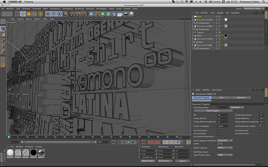Open the Mostra Clipping Medio dropdown
The image size is (268, 167).
225,148
